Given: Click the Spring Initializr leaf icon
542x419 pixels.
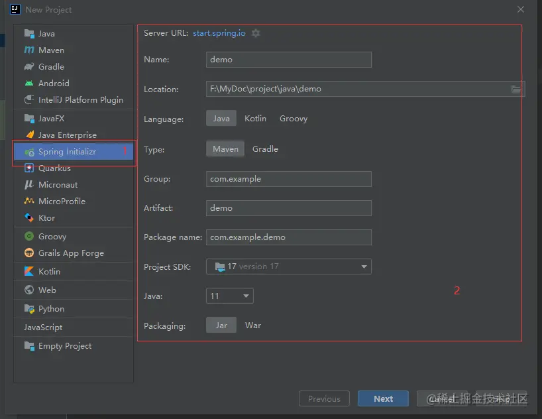Looking at the screenshot, I should 29,152.
